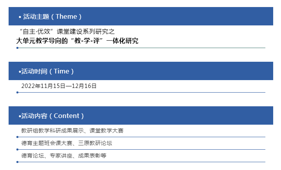Click the 活动时间 (Time) header bar
The width and height of the screenshot is (281, 170).
click(141, 71)
